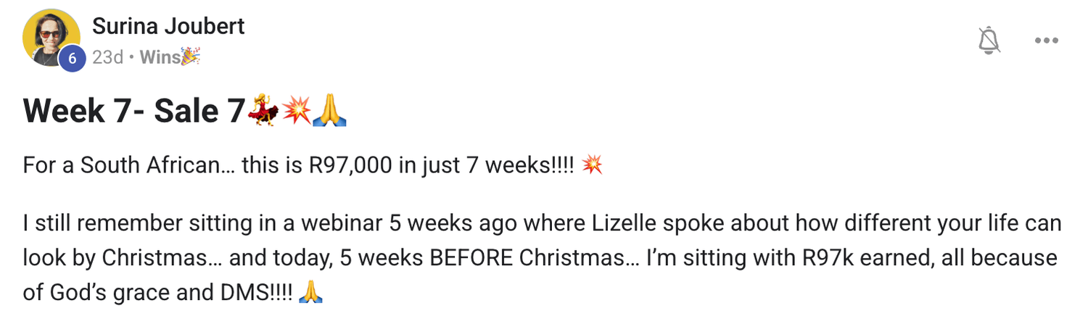Screen dimensions: 1088x321
Task: Click the collision emoji after '7 weeks!!!!'
Action: pyautogui.click(x=592, y=165)
